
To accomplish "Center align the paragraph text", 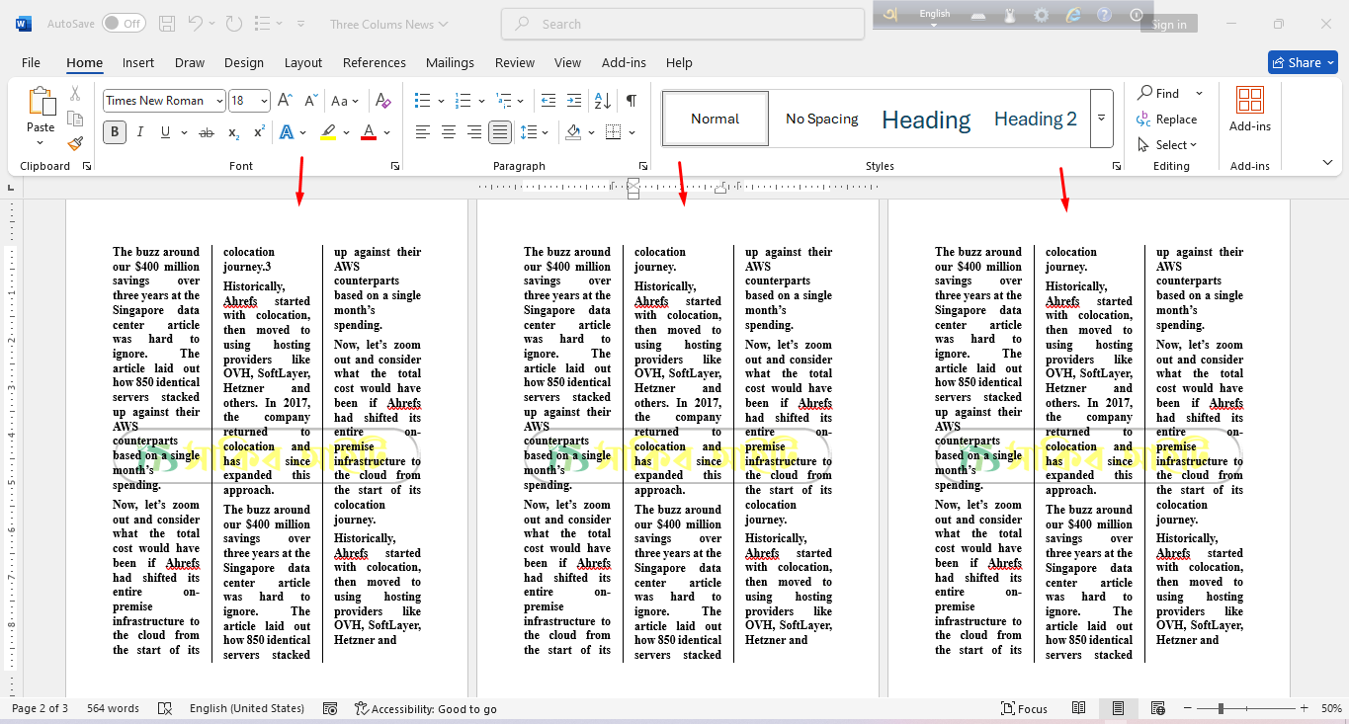I will 449,132.
